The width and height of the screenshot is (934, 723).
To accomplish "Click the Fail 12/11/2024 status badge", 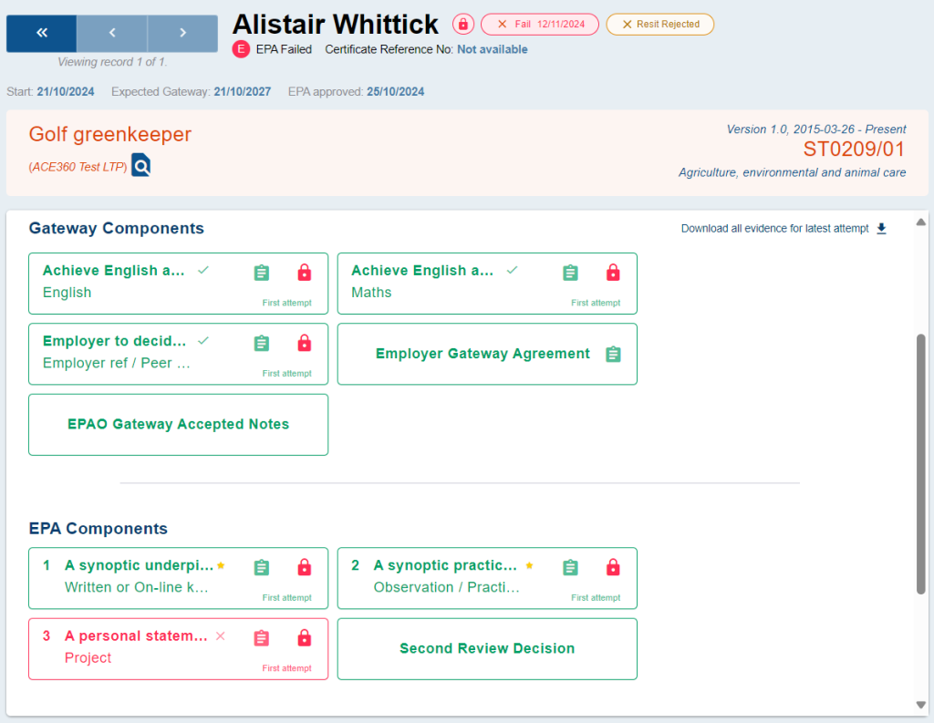I will point(540,25).
